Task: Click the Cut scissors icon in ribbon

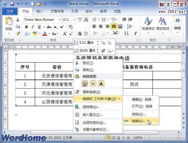Action: [18, 20]
